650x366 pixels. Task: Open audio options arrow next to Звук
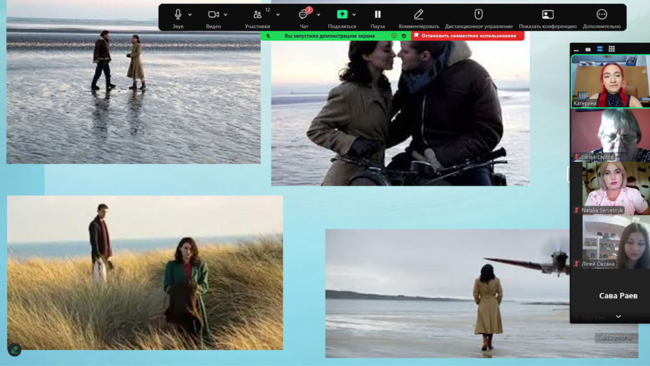(x=190, y=14)
